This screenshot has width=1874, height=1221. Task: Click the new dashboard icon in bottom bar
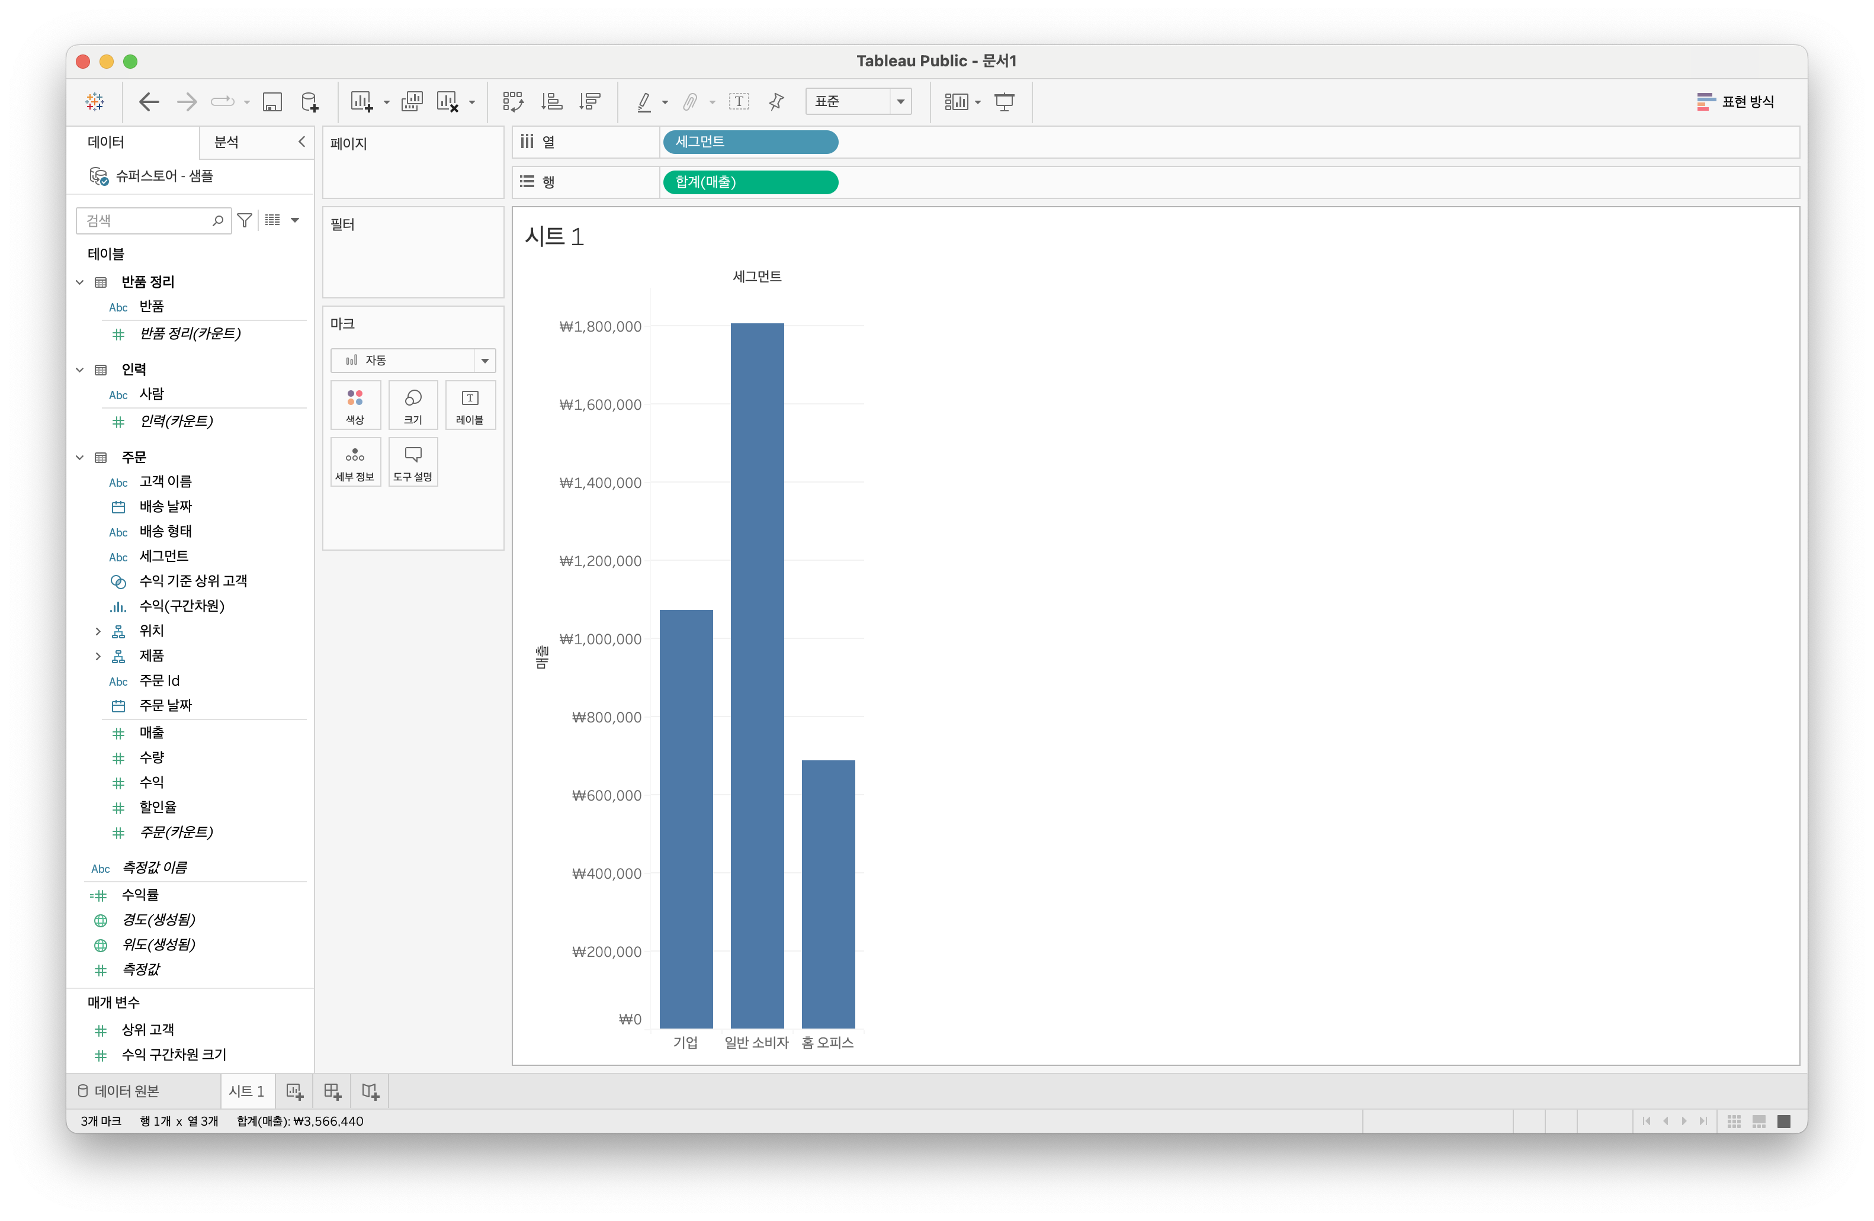coord(332,1091)
